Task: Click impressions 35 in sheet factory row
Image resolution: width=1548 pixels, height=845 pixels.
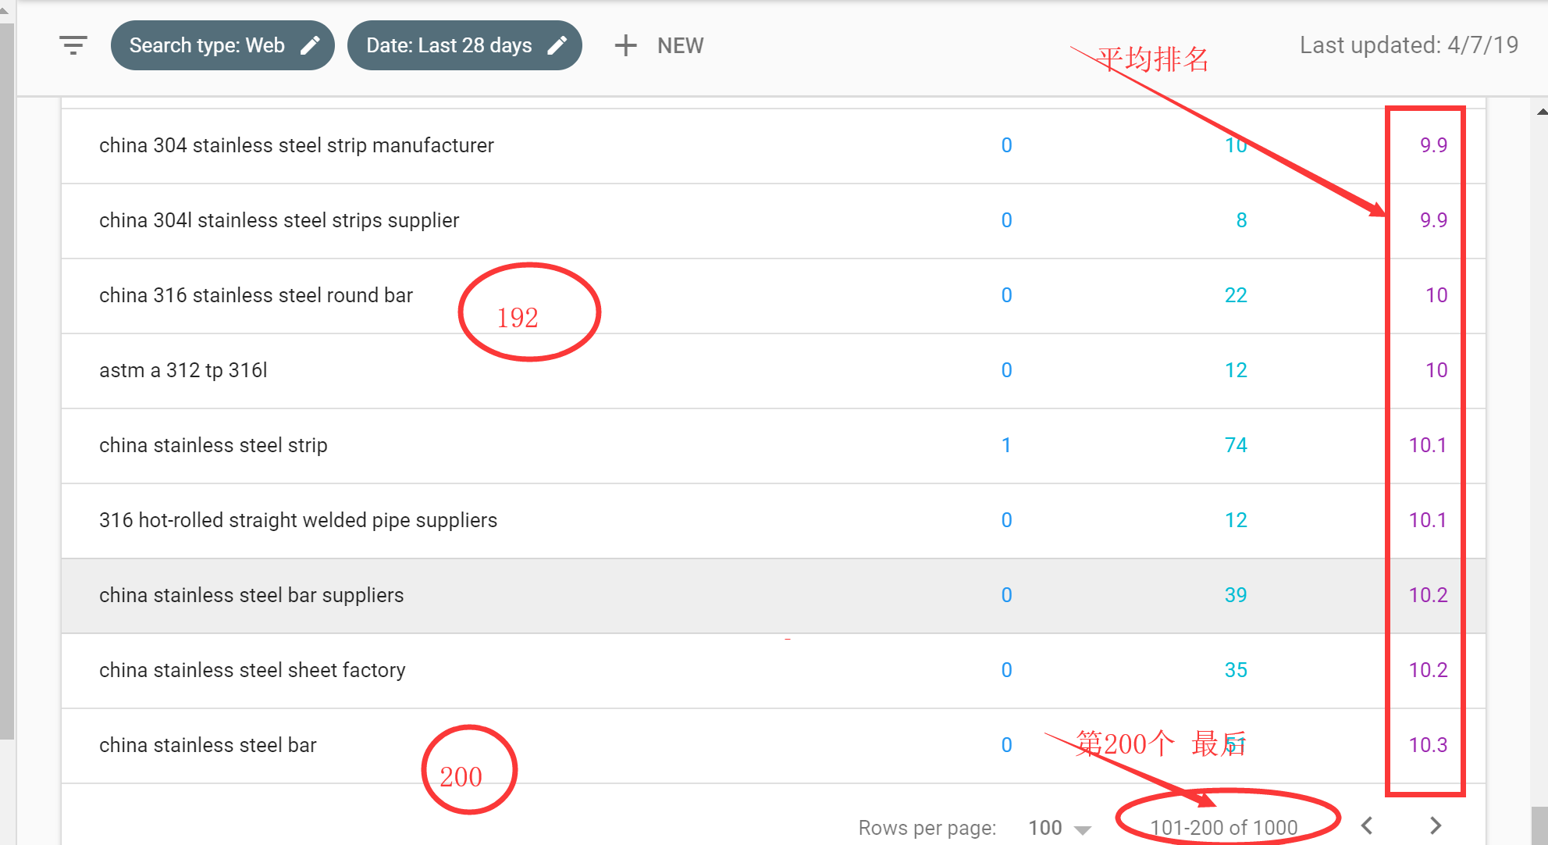Action: pyautogui.click(x=1236, y=670)
